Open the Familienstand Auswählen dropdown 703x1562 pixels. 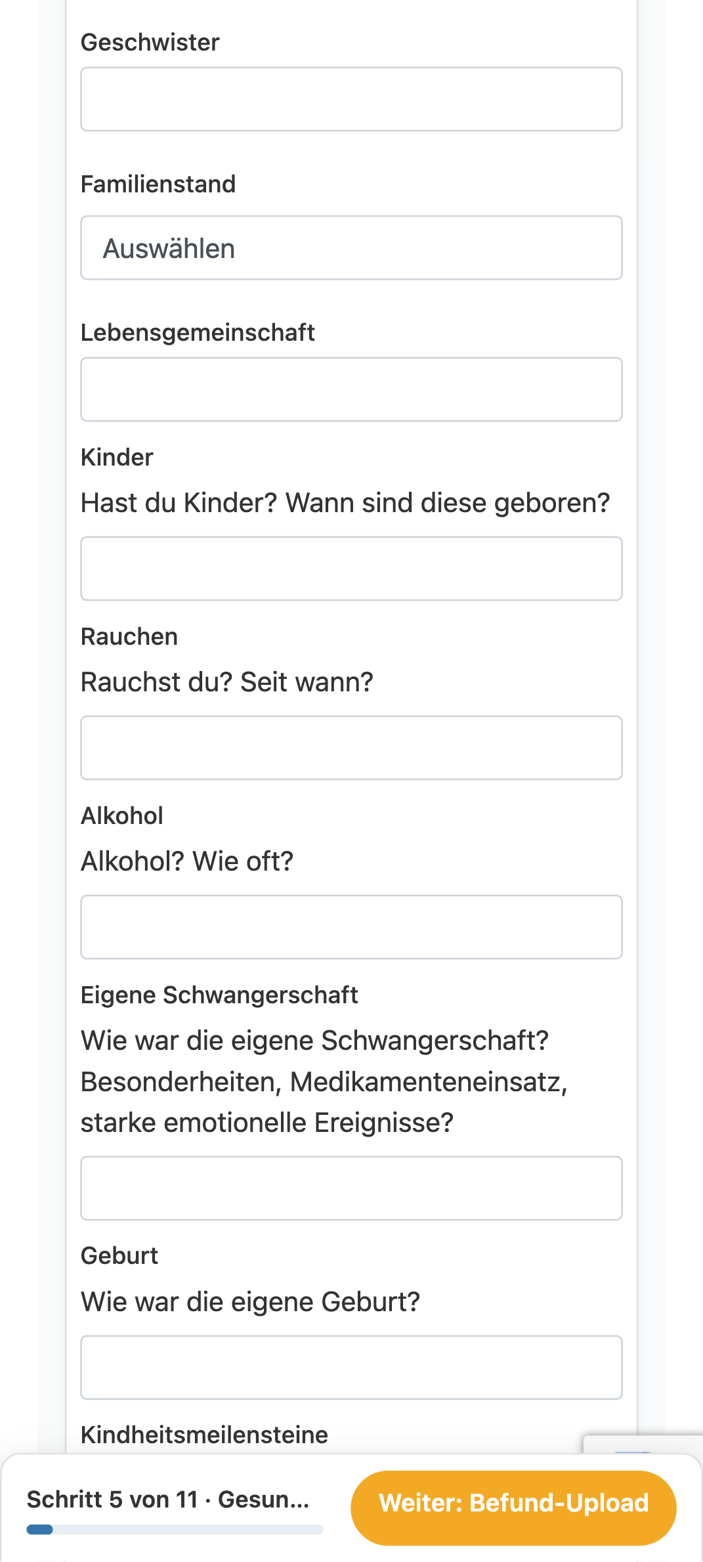[351, 248]
